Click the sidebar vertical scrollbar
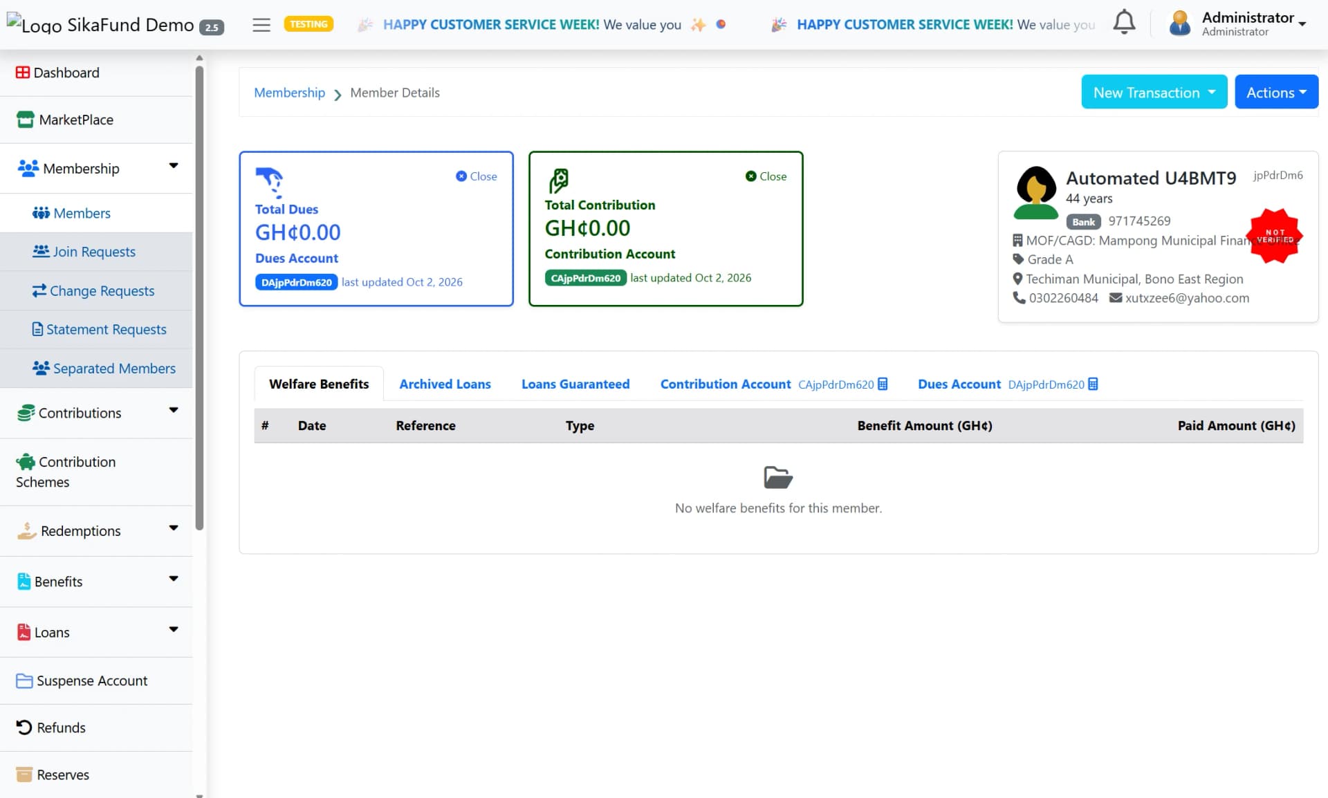1328x798 pixels. point(199,297)
